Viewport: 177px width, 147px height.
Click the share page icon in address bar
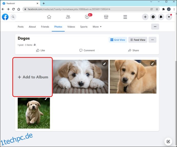click(152, 9)
